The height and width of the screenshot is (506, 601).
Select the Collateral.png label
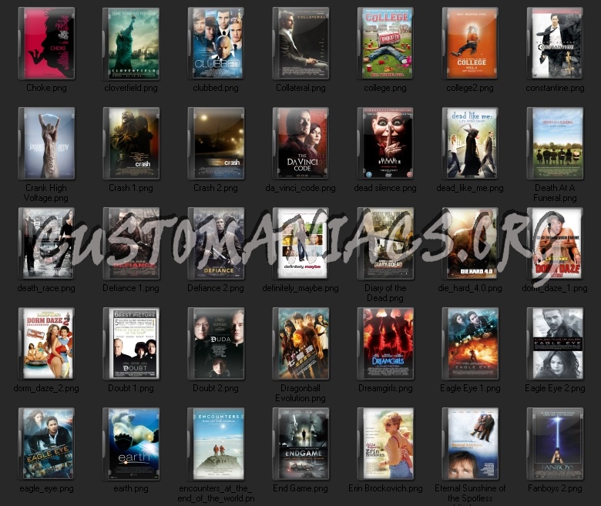[300, 88]
